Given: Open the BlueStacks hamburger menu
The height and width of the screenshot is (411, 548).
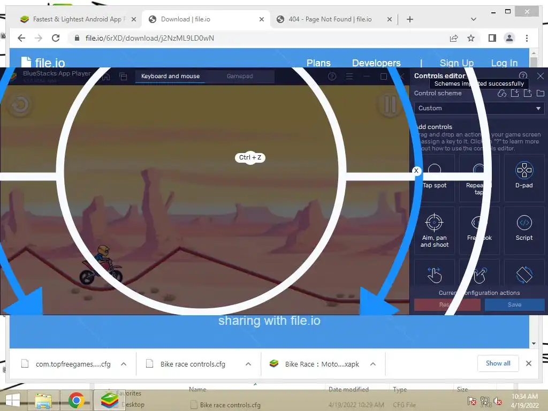Looking at the screenshot, I should 349,76.
